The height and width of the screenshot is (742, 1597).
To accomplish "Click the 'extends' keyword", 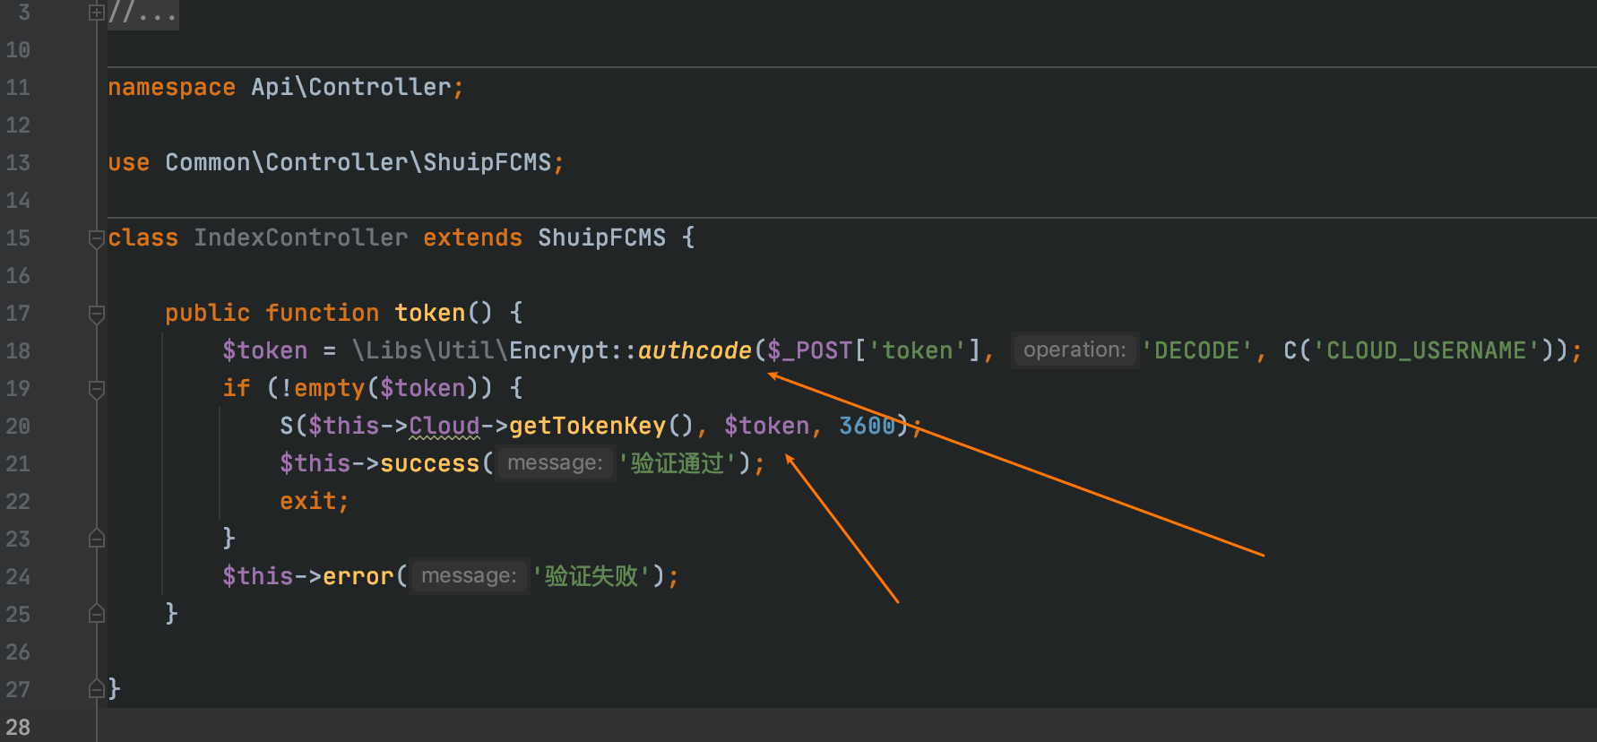I will click(472, 237).
